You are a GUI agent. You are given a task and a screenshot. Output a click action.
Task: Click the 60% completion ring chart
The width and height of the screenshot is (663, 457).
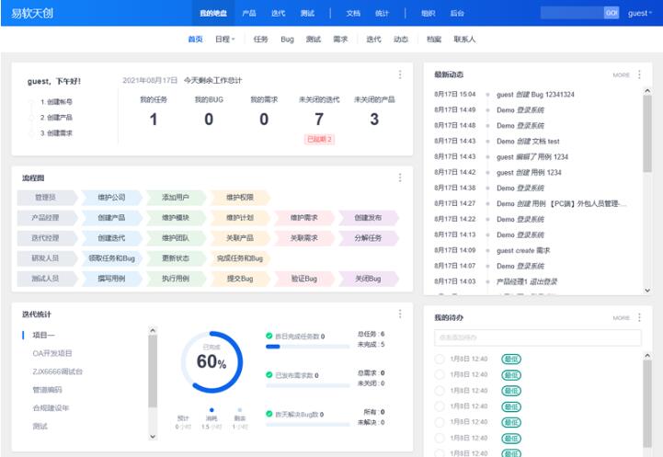click(x=211, y=362)
